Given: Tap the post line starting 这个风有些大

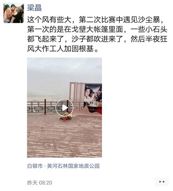Looking at the screenshot, I should 95,20.
